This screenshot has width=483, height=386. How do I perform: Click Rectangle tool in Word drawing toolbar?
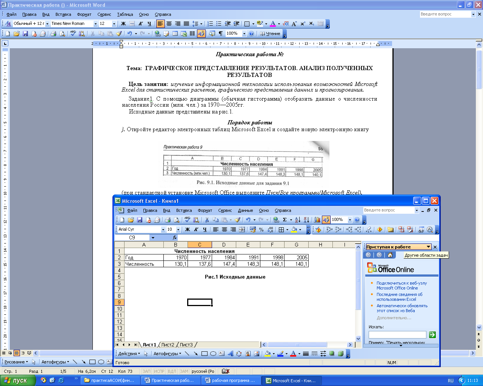[x=92, y=362]
